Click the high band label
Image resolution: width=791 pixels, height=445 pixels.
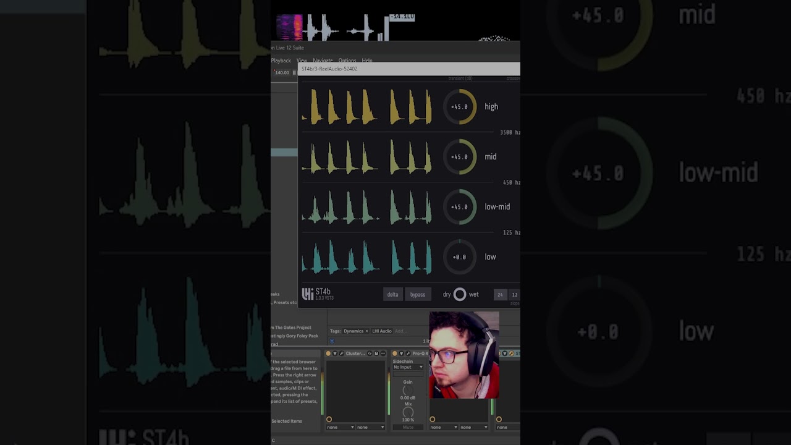491,107
